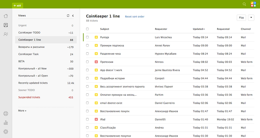Open the Views tickets icon in sidebar
The image size is (260, 138).
point(6,25)
